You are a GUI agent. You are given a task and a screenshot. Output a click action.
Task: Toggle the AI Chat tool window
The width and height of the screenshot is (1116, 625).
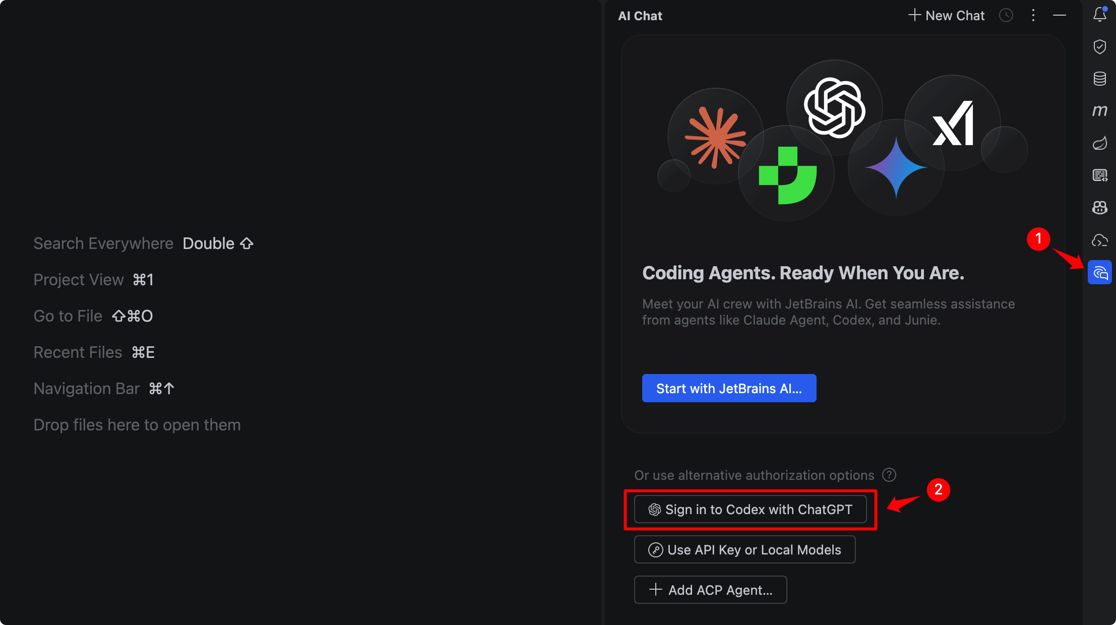(x=1099, y=273)
